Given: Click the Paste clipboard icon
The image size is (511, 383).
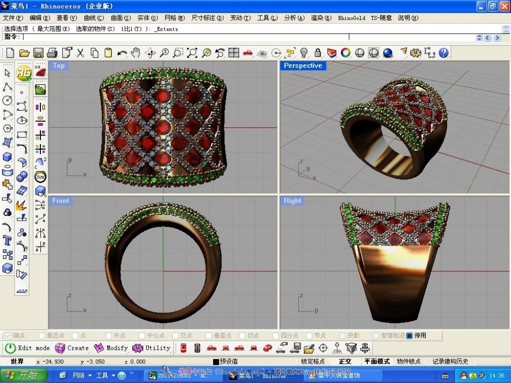Looking at the screenshot, I should (x=108, y=53).
